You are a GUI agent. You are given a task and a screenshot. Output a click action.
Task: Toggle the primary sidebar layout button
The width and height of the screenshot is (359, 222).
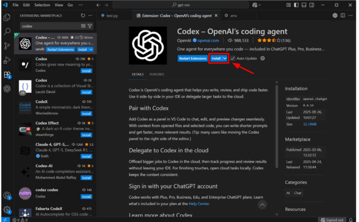coord(297,5)
